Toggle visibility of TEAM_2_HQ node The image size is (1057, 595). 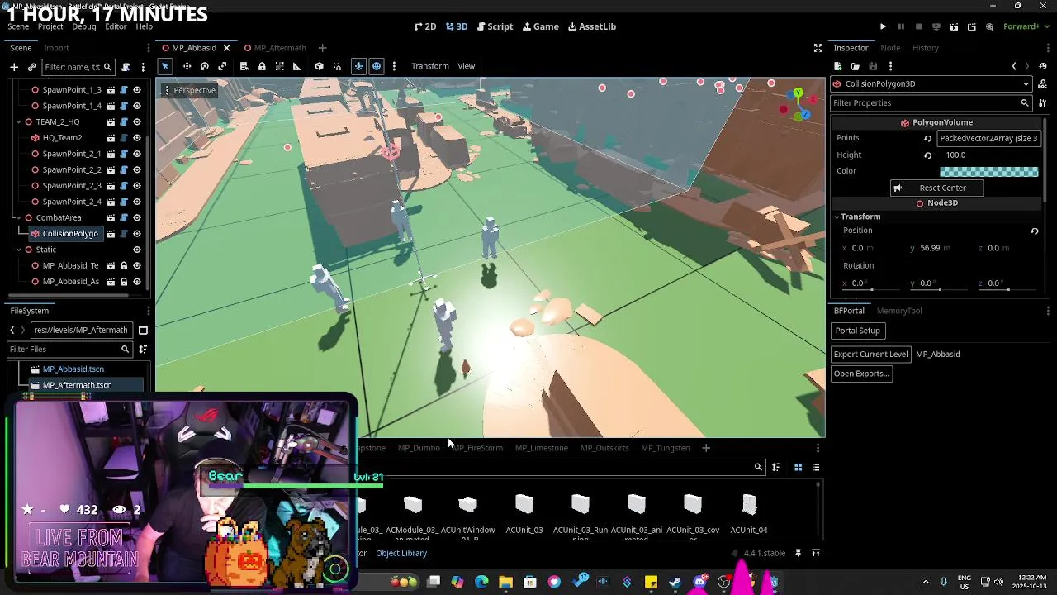pyautogui.click(x=137, y=122)
